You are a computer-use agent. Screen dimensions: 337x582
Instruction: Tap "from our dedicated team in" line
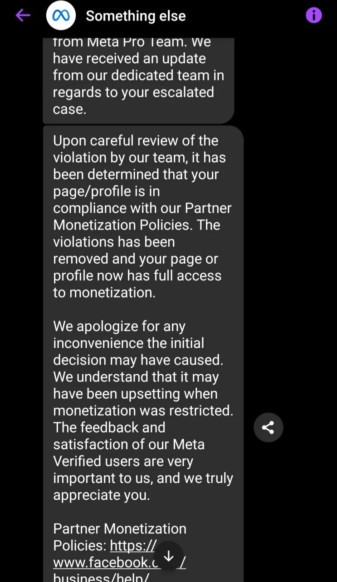[138, 75]
